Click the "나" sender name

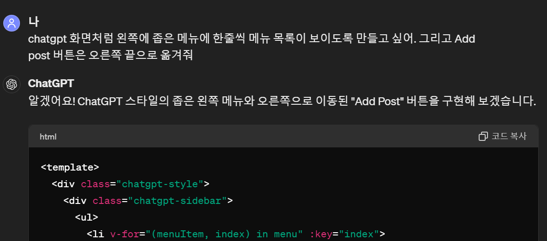coord(33,22)
